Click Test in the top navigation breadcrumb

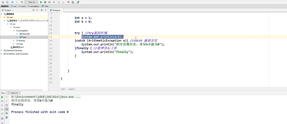[x=45, y=6]
